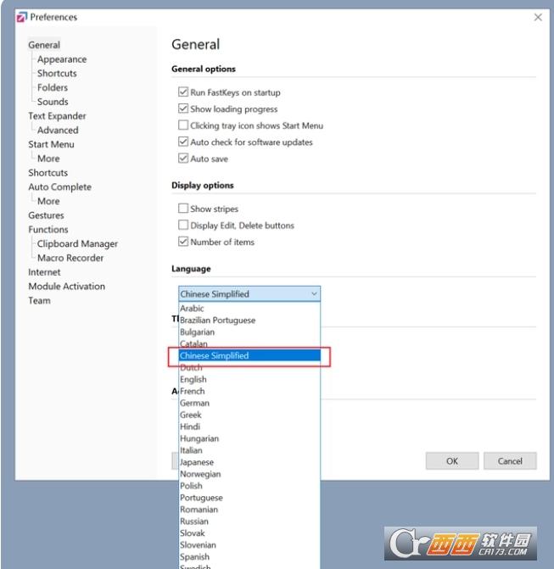This screenshot has height=569, width=554.
Task: Select Greek from the list
Action: (249, 415)
